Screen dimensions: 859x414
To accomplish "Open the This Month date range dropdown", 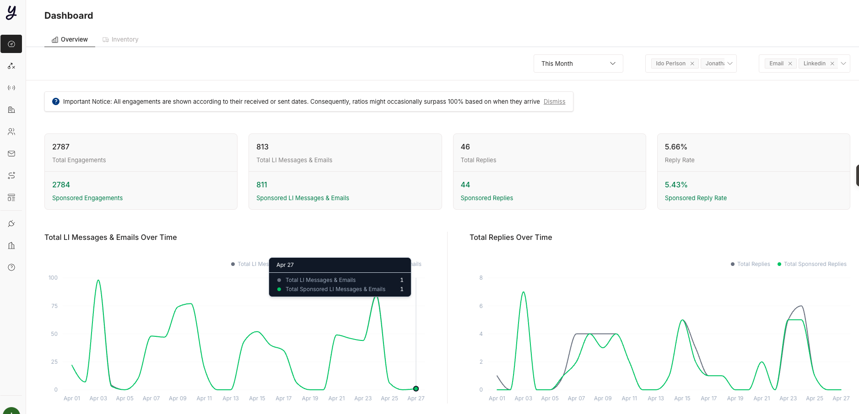I will (x=578, y=64).
